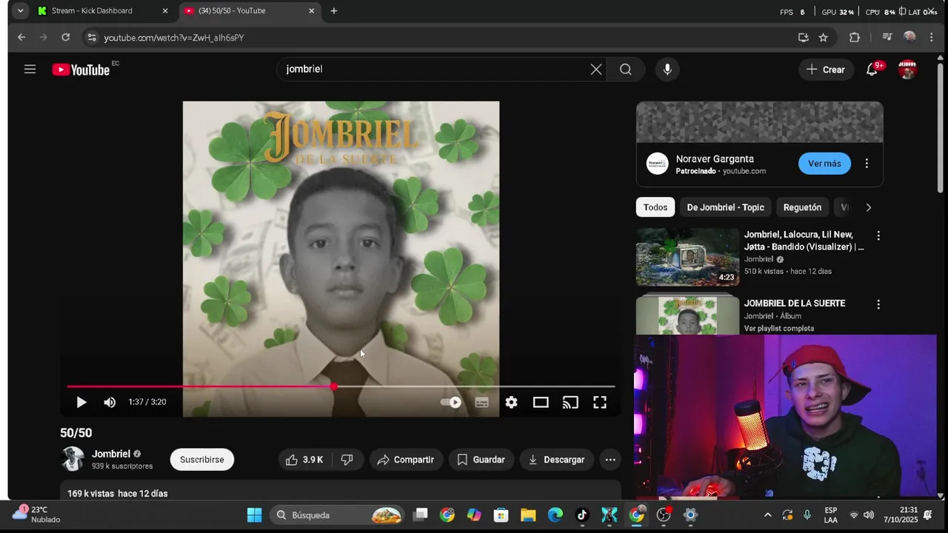Screen dimensions: 948x533
Task: Click Ver más on the Noraver ad
Action: 824,164
